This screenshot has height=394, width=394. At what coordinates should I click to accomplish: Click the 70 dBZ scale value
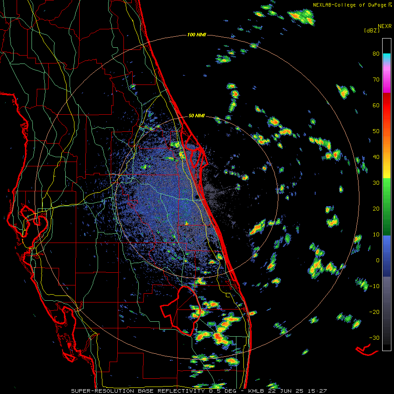coord(376,80)
